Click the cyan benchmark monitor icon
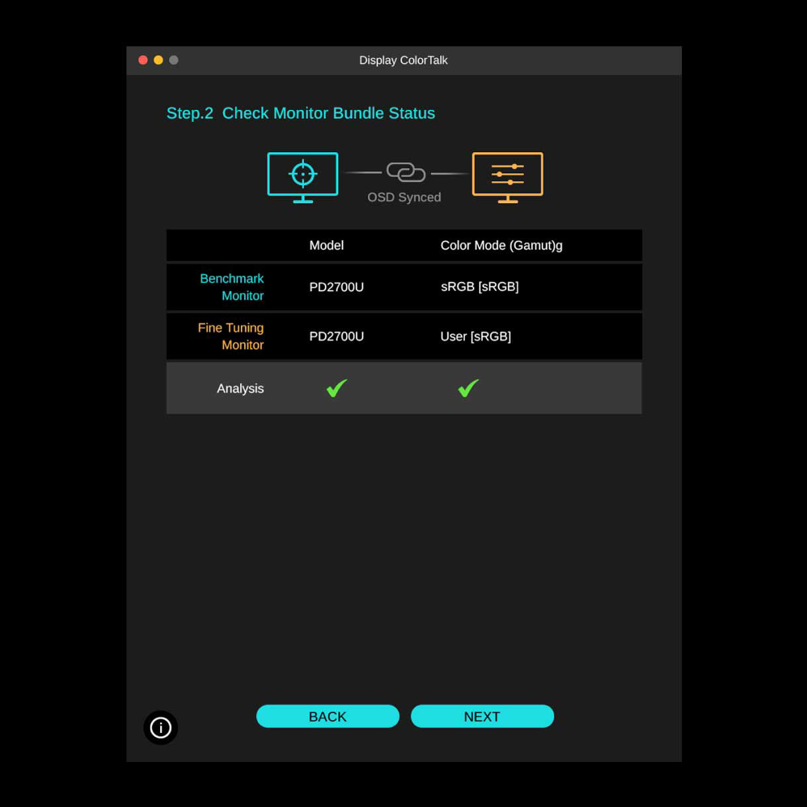Screen dimensions: 807x807 tap(302, 177)
